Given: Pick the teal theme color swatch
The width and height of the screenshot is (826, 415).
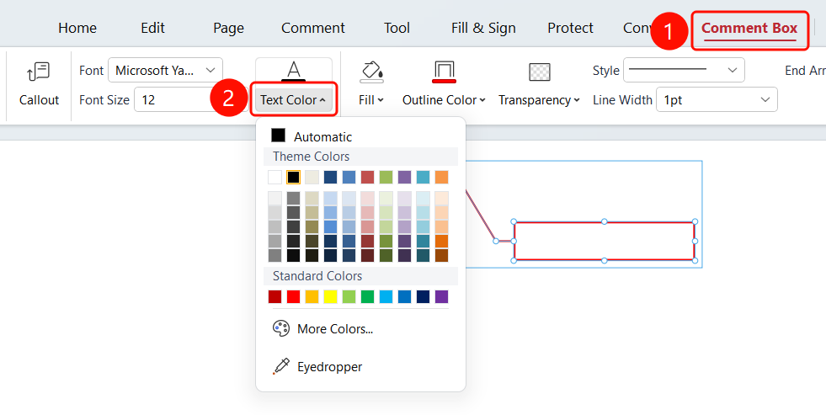Looking at the screenshot, I should 423,177.
